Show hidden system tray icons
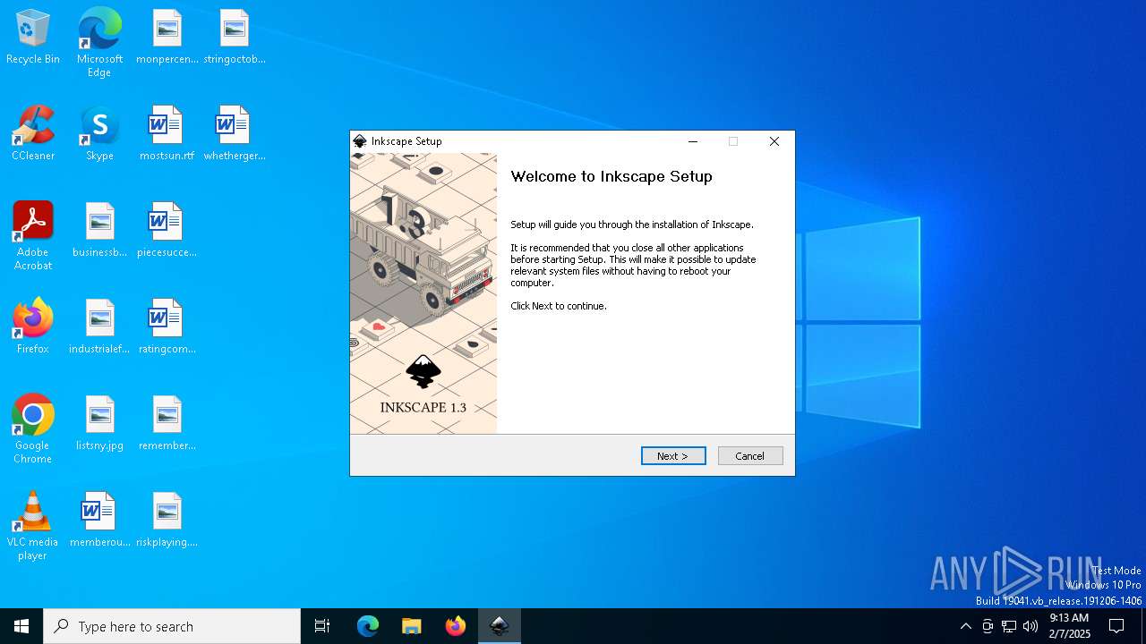The height and width of the screenshot is (644, 1146). (965, 626)
